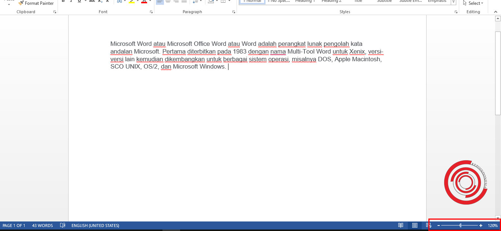Apply the Subtitle style
This screenshot has width=501, height=231.
click(x=384, y=2)
